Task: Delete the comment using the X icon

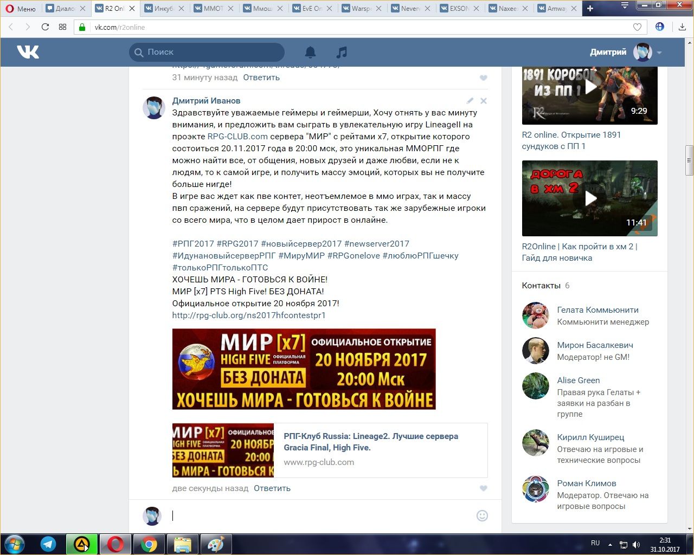Action: [484, 101]
